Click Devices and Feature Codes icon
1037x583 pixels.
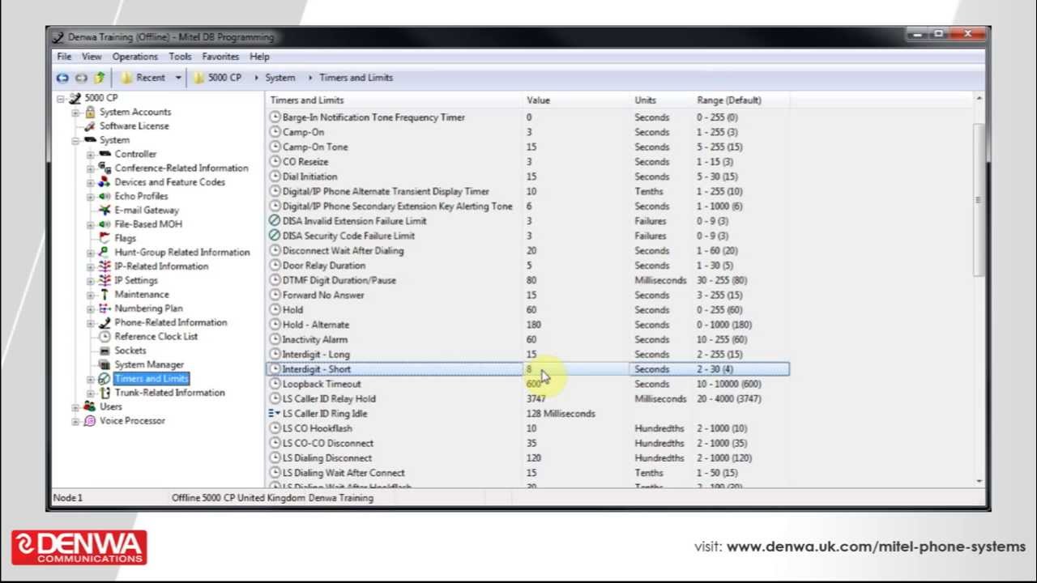[x=105, y=182]
